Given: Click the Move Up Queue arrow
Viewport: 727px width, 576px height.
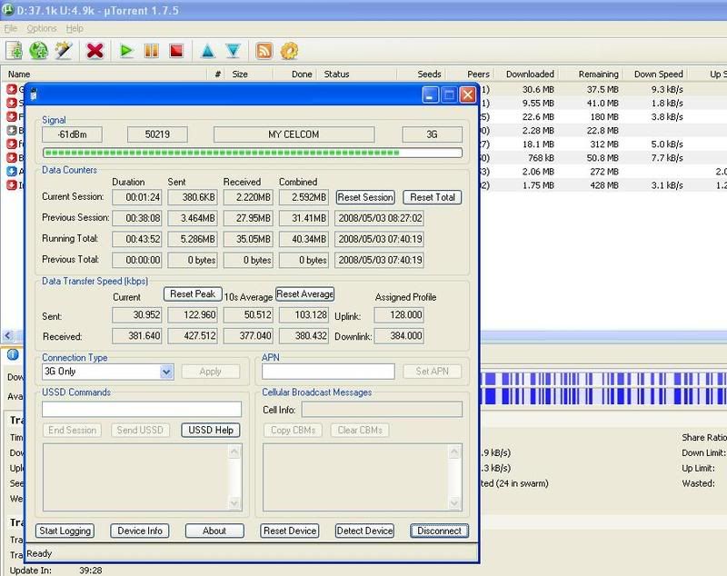Looking at the screenshot, I should tap(207, 51).
